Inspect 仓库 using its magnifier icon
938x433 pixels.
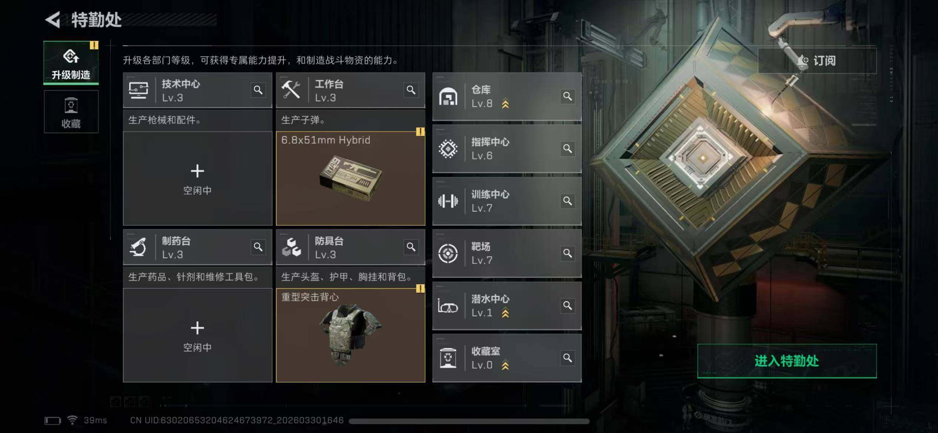(567, 96)
